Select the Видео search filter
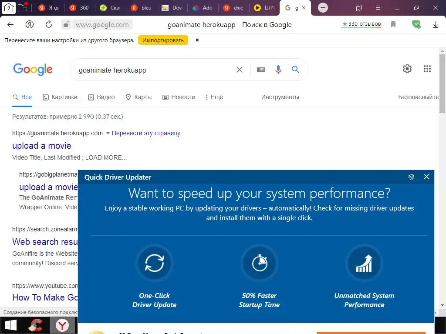446x334 pixels. coord(101,97)
